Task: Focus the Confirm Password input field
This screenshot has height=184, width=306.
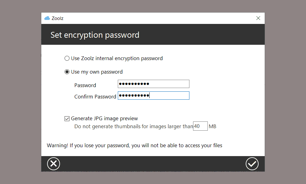Action: [x=154, y=96]
